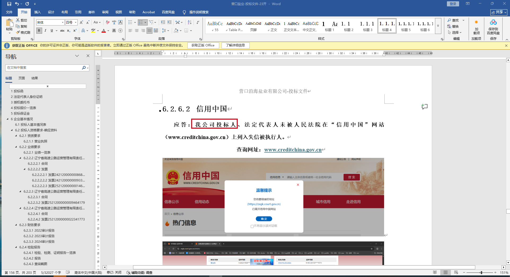Collapse the 6.2.3 财务要求 section
This screenshot has width=510, height=277.
point(16,225)
